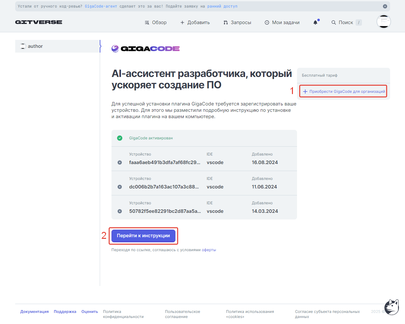405x324 pixels.
Task: Open Политика конфиденциальности link
Action: [x=123, y=314]
